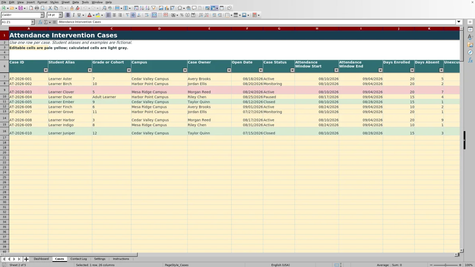Toggle Freeze Rows and Columns
The image size is (475, 267).
213,8
